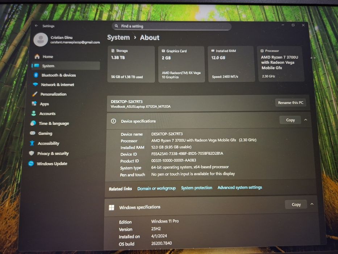Click the Accessibility figure icon
338x254 pixels.
(32, 143)
